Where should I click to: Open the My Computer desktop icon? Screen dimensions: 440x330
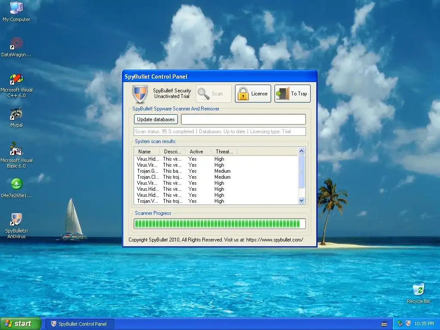coord(16,12)
